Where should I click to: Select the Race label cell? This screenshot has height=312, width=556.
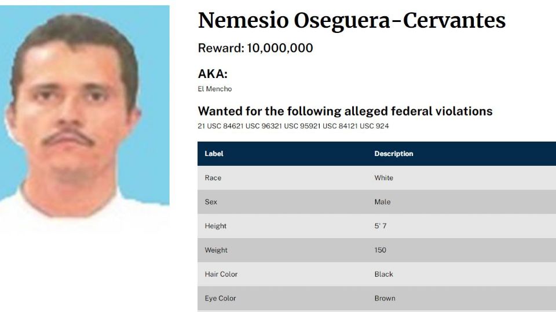(x=213, y=178)
